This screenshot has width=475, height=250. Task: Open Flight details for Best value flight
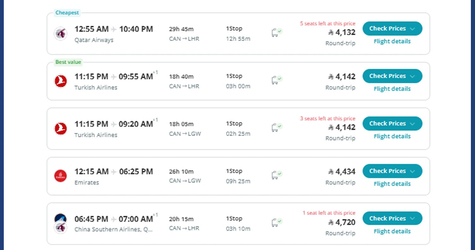tap(392, 89)
